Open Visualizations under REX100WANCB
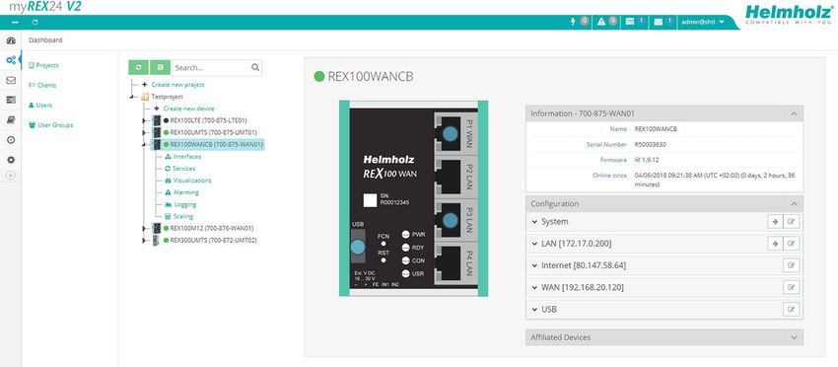 pyautogui.click(x=192, y=181)
